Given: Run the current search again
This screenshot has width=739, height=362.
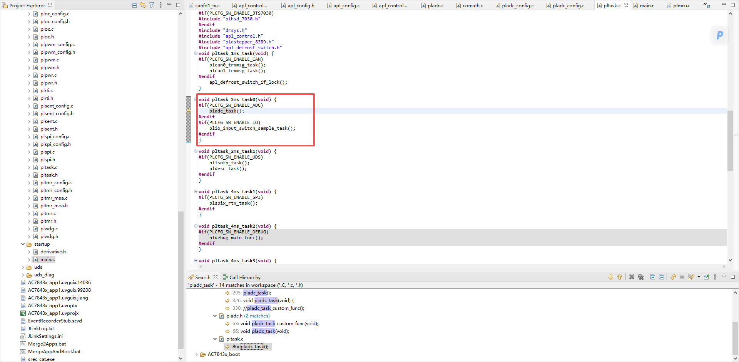Looking at the screenshot, I should click(x=673, y=277).
